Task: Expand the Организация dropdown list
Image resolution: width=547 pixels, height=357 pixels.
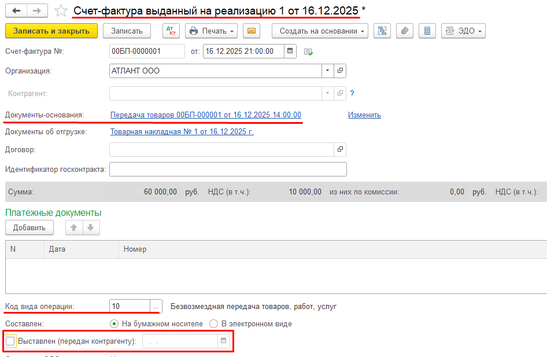Action: click(328, 71)
